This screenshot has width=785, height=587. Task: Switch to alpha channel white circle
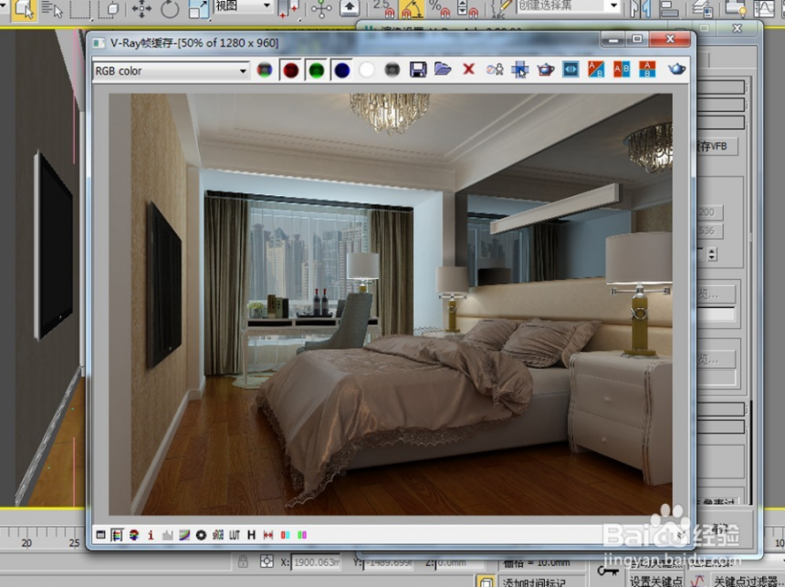pos(366,70)
